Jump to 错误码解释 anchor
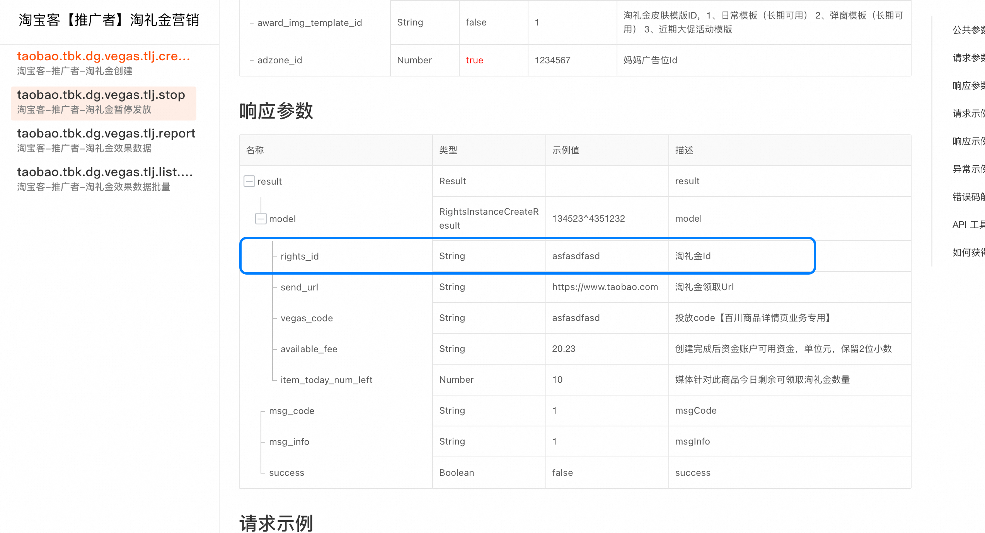The height and width of the screenshot is (533, 985). (x=968, y=197)
